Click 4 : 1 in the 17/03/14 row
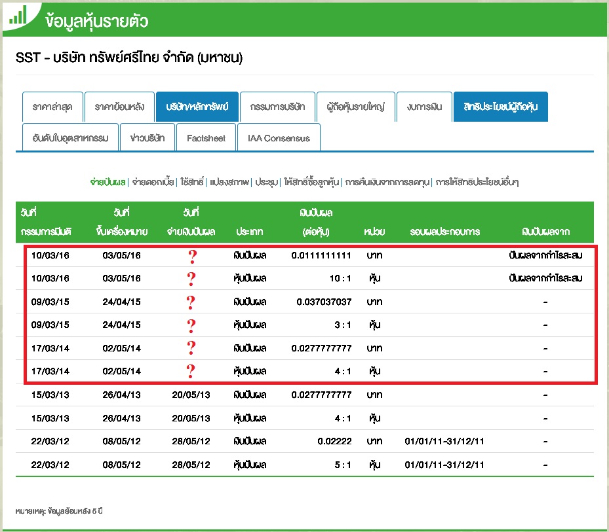The image size is (609, 532). click(x=343, y=371)
